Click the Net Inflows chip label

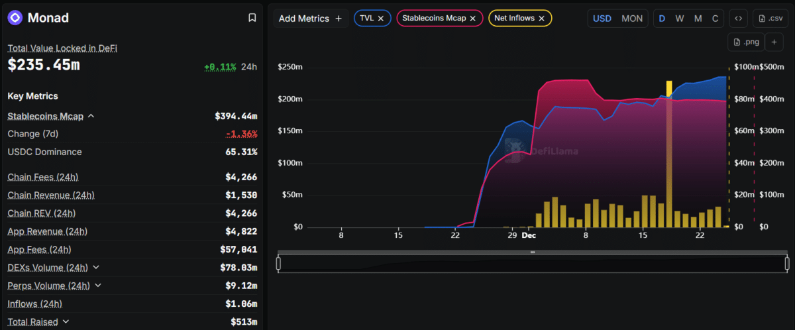click(x=514, y=19)
